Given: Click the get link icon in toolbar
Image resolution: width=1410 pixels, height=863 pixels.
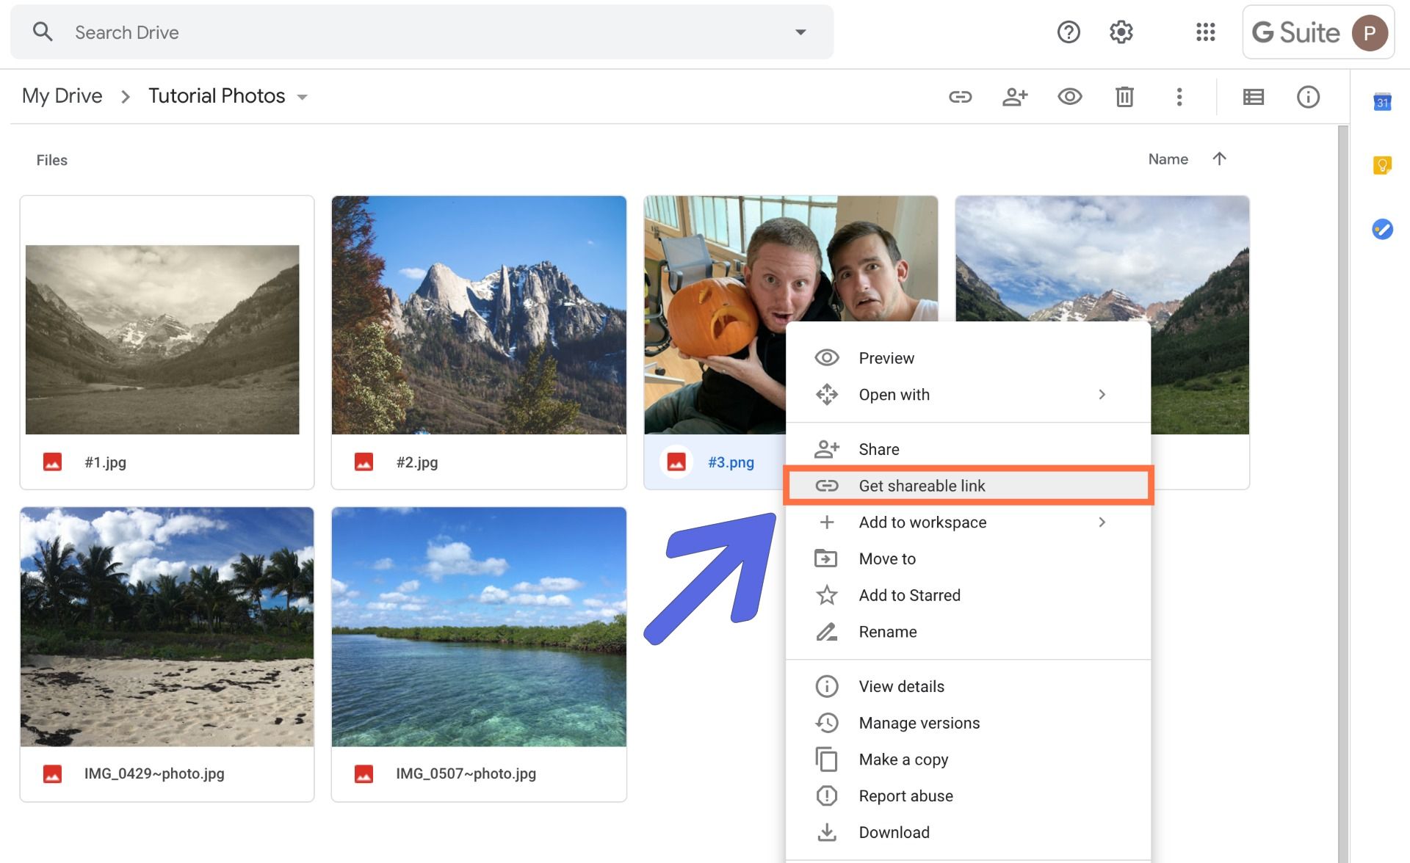Looking at the screenshot, I should (960, 97).
